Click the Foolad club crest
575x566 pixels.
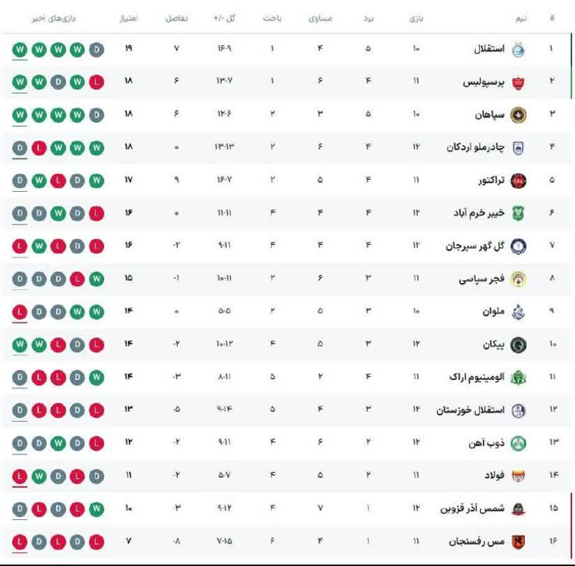tap(518, 476)
